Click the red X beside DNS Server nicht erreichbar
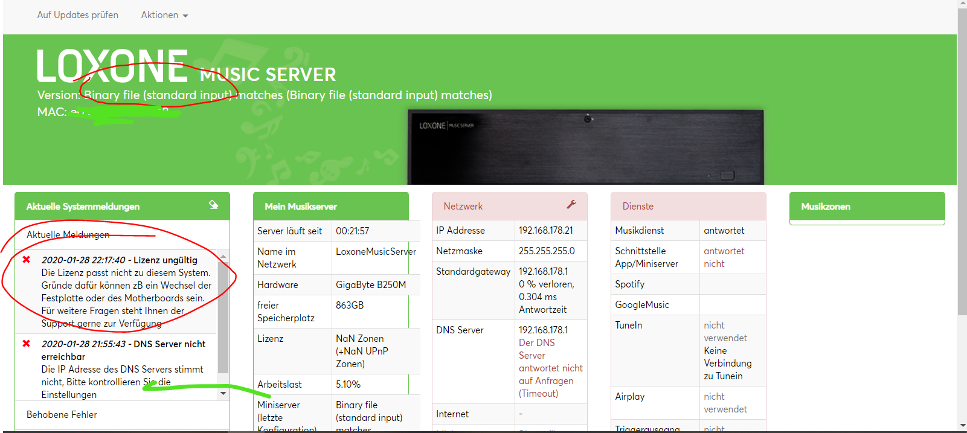Image resolution: width=967 pixels, height=433 pixels. pos(27,344)
